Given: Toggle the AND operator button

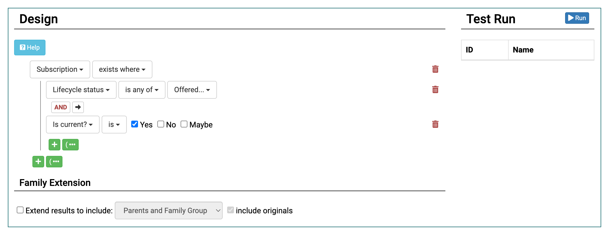Looking at the screenshot, I should click(x=61, y=107).
